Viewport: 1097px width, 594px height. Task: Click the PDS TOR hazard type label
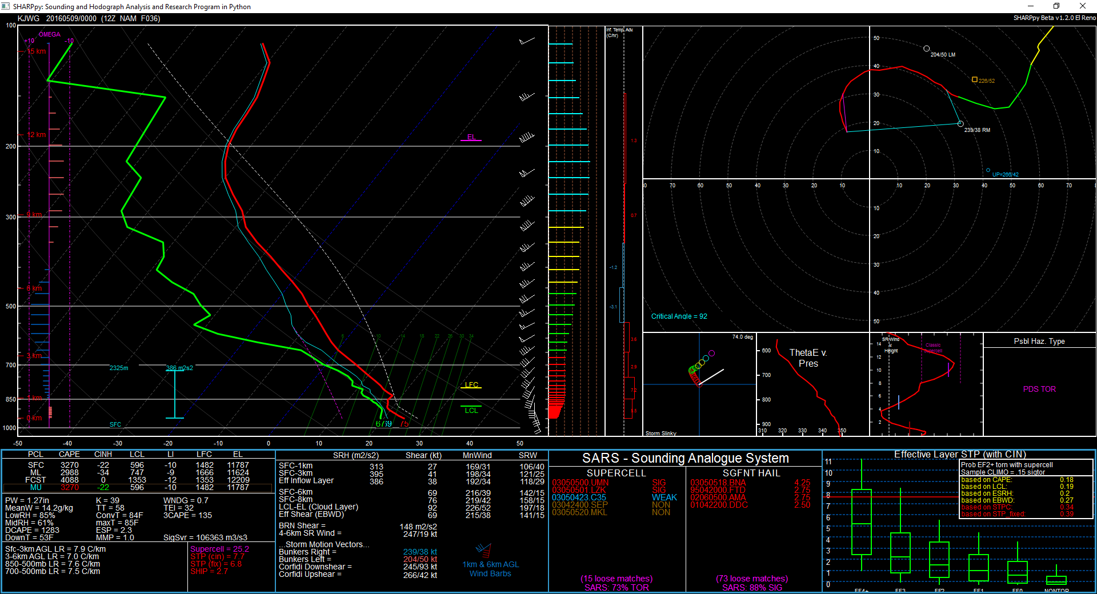click(x=1039, y=389)
